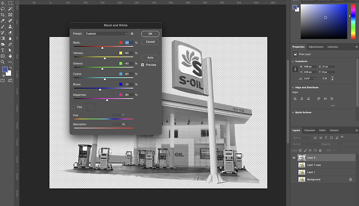
Task: Click the Auto button
Action: pyautogui.click(x=150, y=57)
